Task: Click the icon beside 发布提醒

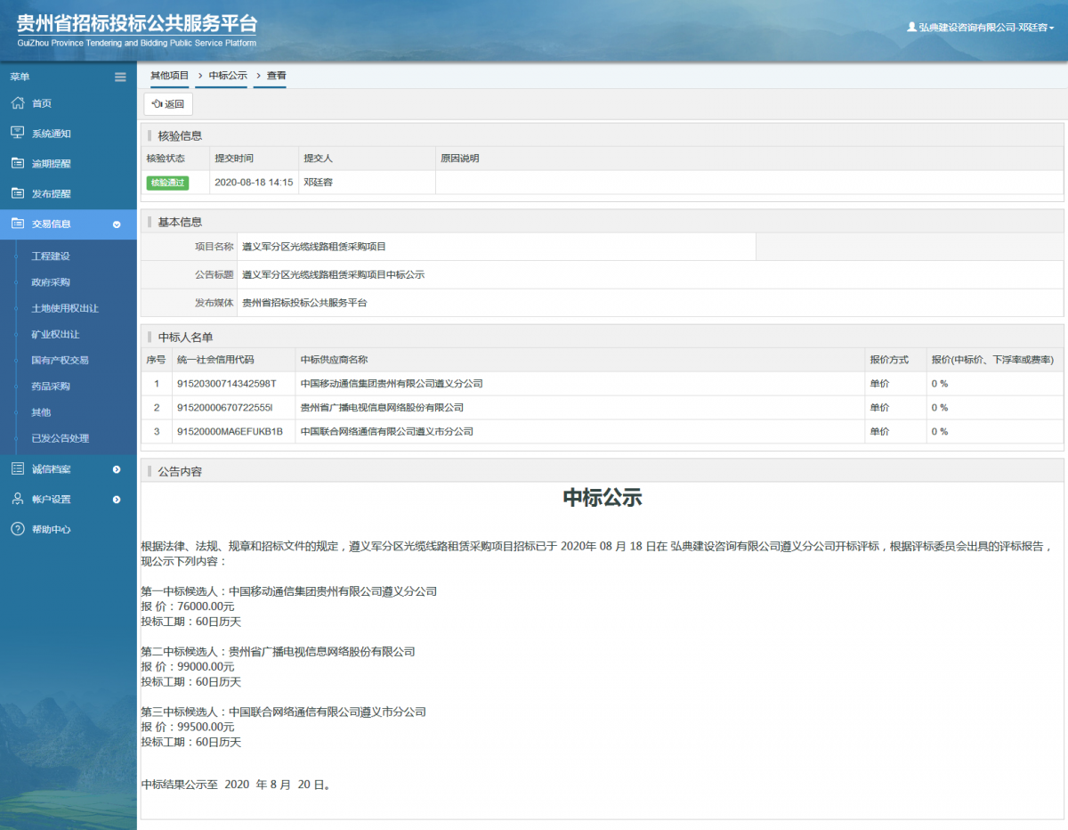Action: coord(17,193)
